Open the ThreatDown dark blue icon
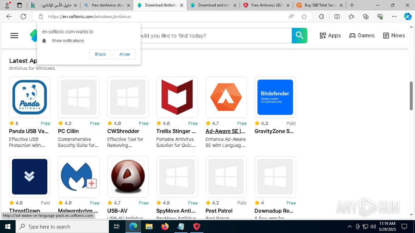The width and height of the screenshot is (415, 233). tap(30, 177)
